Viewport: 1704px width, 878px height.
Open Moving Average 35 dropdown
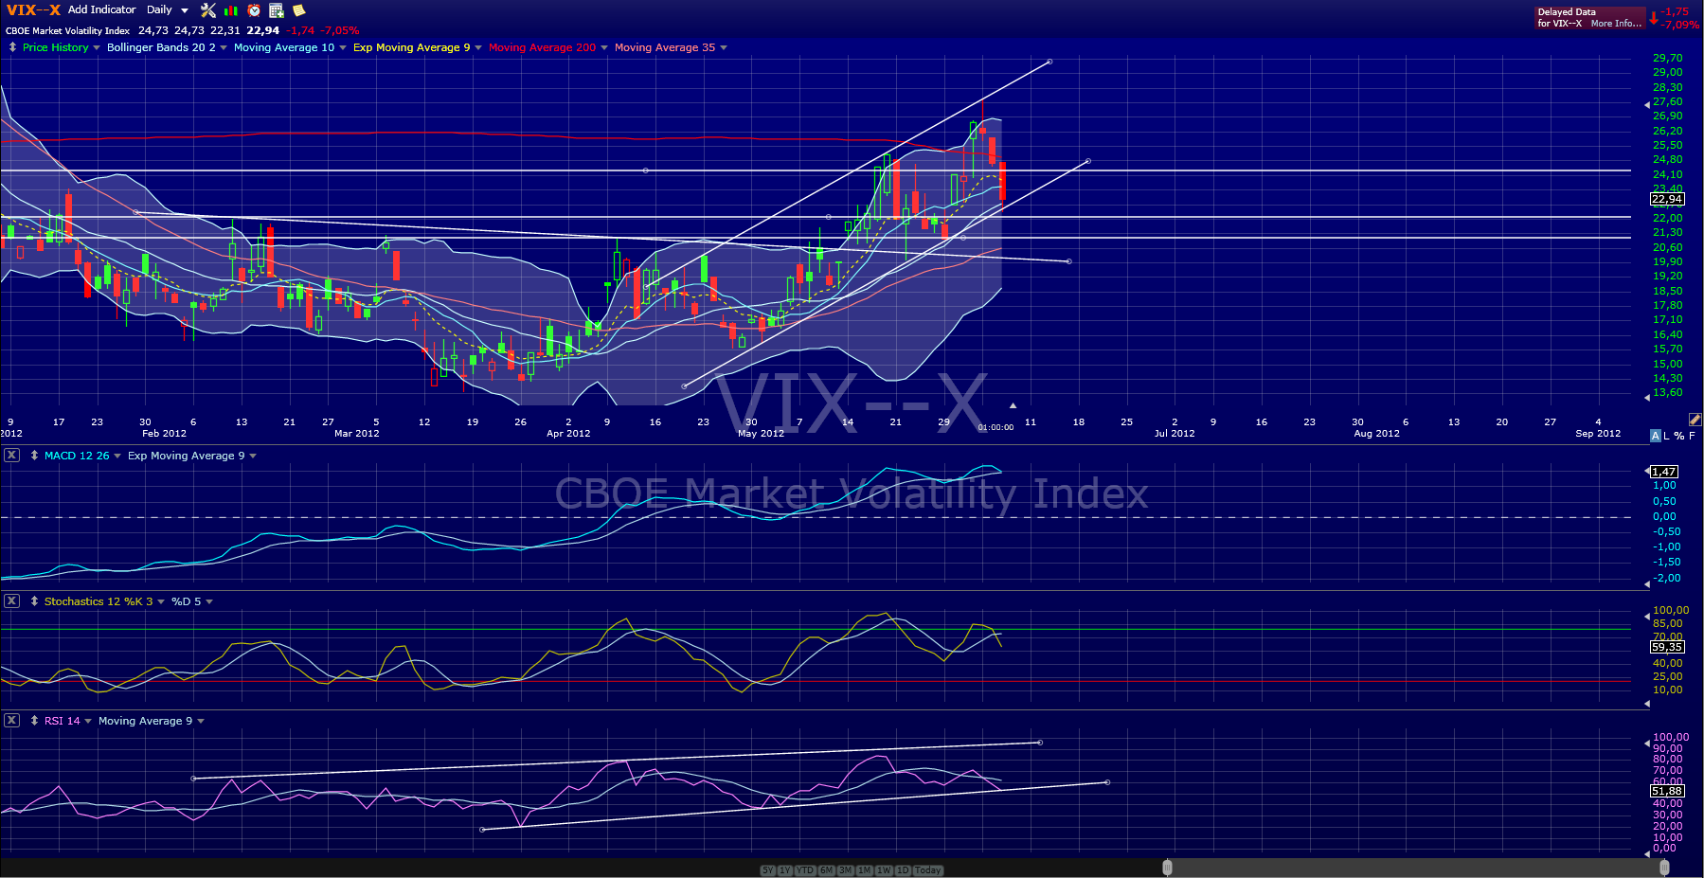[724, 48]
